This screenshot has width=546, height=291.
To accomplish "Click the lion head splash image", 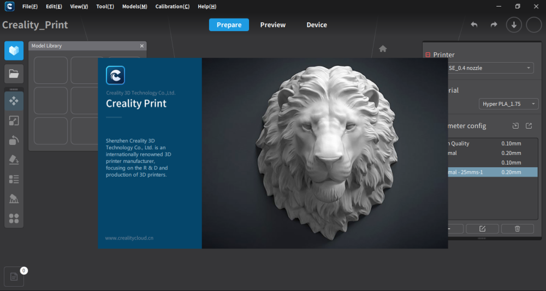I will 325,153.
